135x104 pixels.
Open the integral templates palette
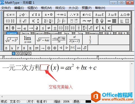point(61,21)
